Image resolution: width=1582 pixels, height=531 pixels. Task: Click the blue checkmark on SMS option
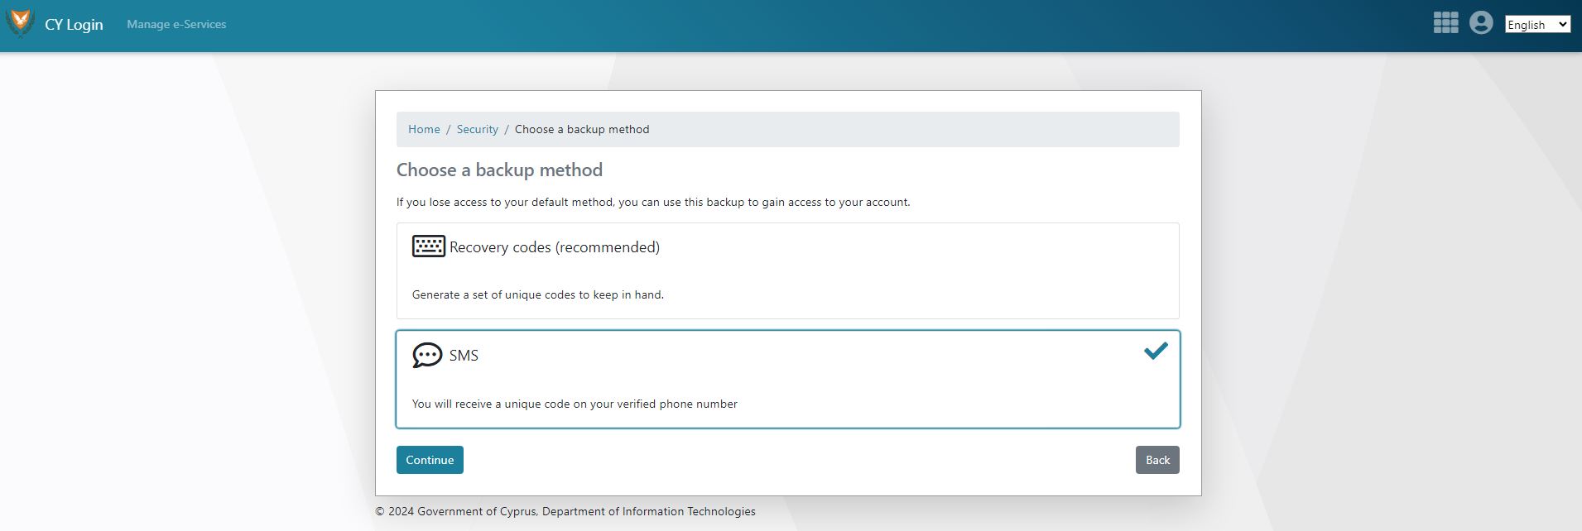(x=1156, y=351)
